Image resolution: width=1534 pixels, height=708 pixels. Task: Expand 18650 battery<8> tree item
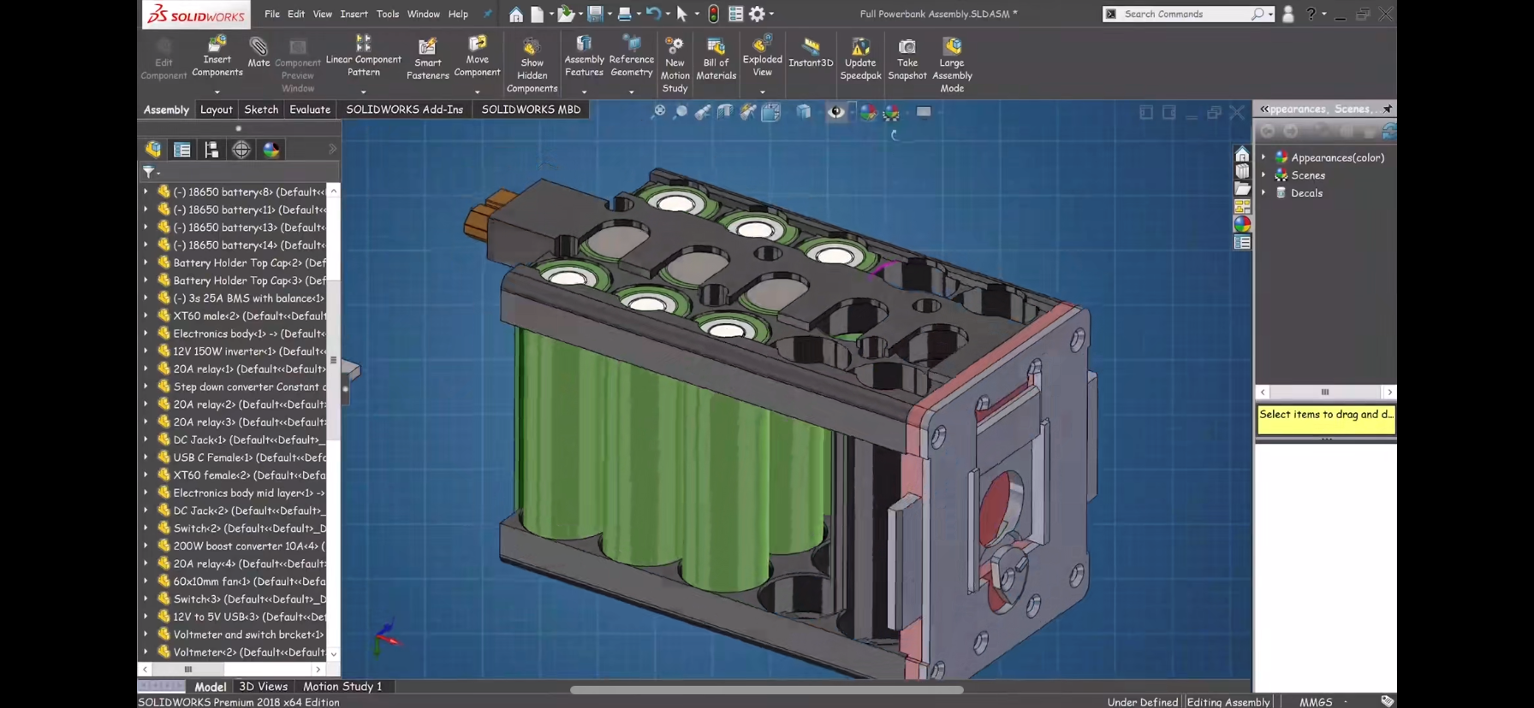pyautogui.click(x=146, y=192)
